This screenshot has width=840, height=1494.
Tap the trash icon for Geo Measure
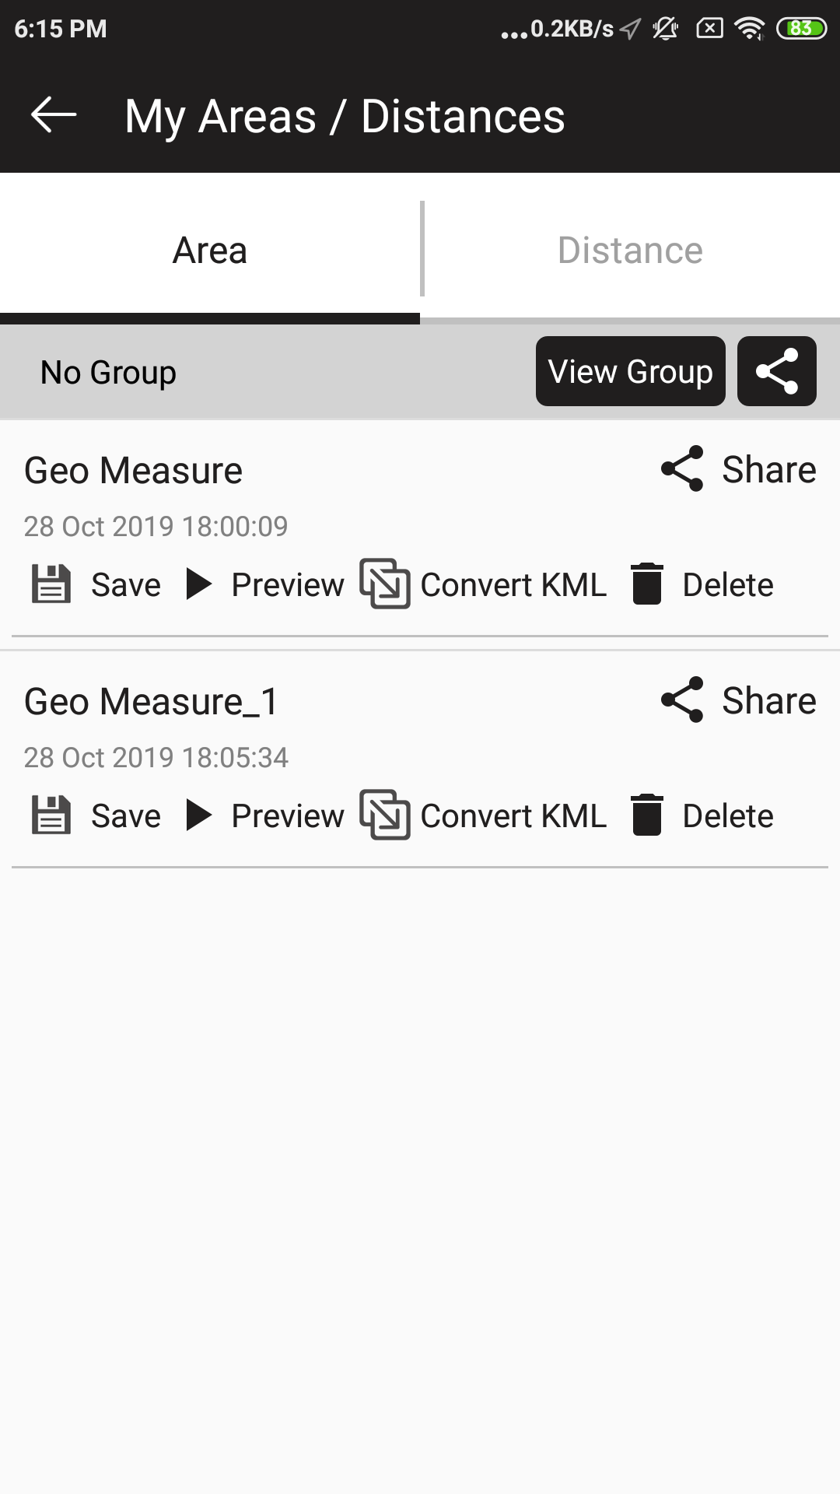[646, 584]
